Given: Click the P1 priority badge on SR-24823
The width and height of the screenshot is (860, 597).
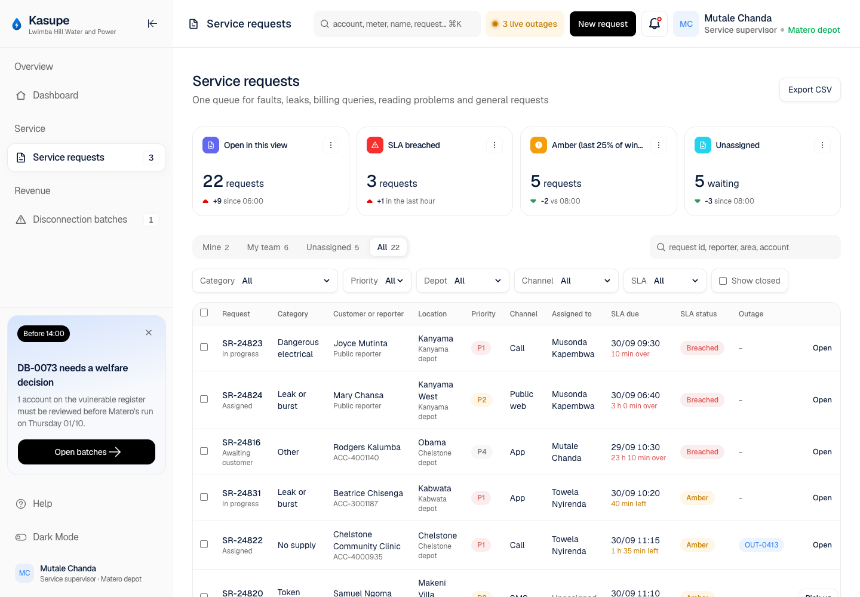Looking at the screenshot, I should [x=481, y=348].
